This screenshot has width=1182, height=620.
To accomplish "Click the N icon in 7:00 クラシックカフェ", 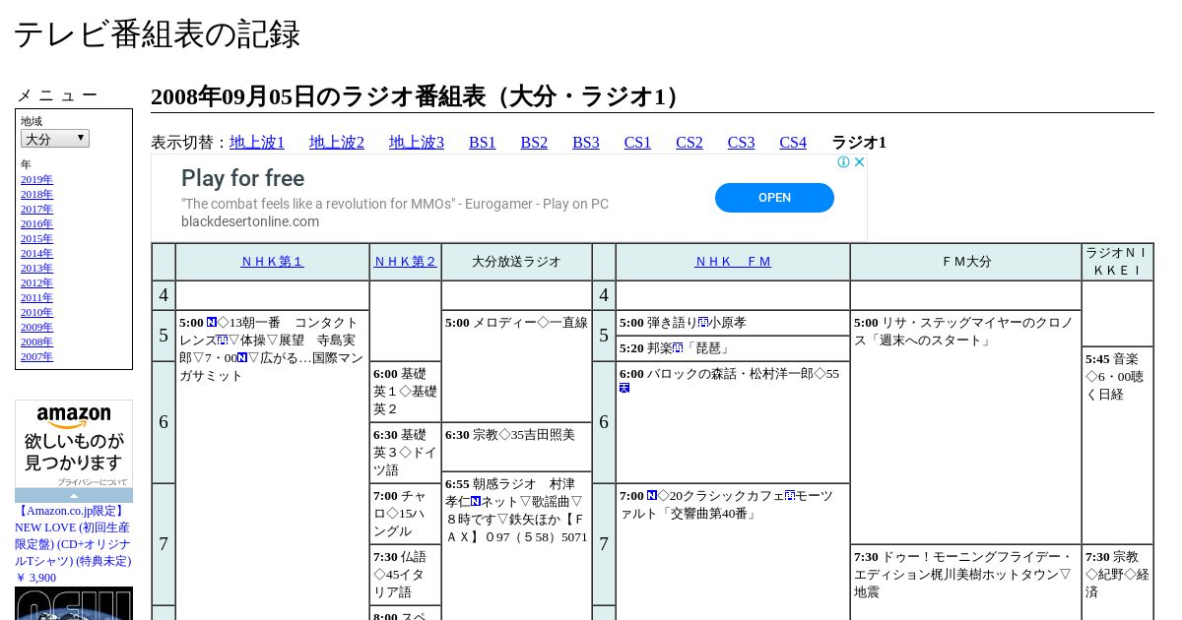I will pos(652,496).
